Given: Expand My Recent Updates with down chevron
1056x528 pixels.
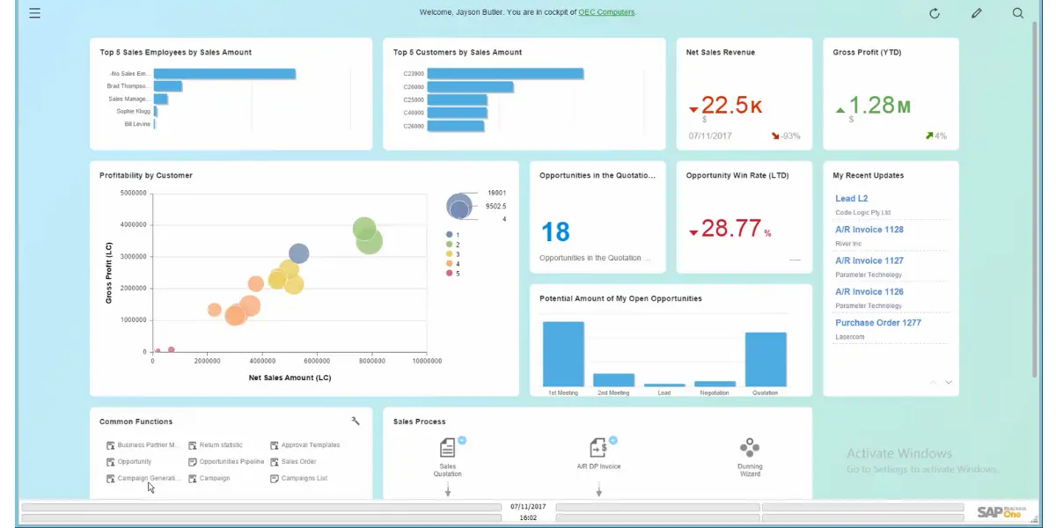Looking at the screenshot, I should click(949, 382).
